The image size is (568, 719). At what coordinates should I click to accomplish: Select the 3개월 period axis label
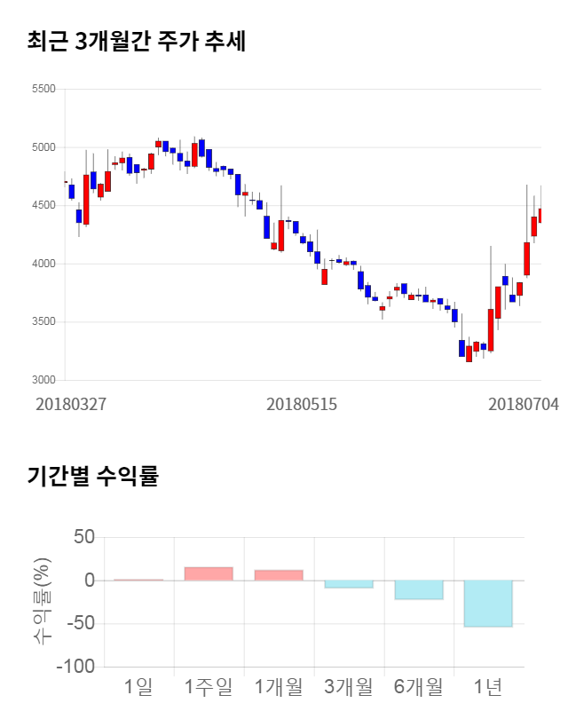(349, 686)
